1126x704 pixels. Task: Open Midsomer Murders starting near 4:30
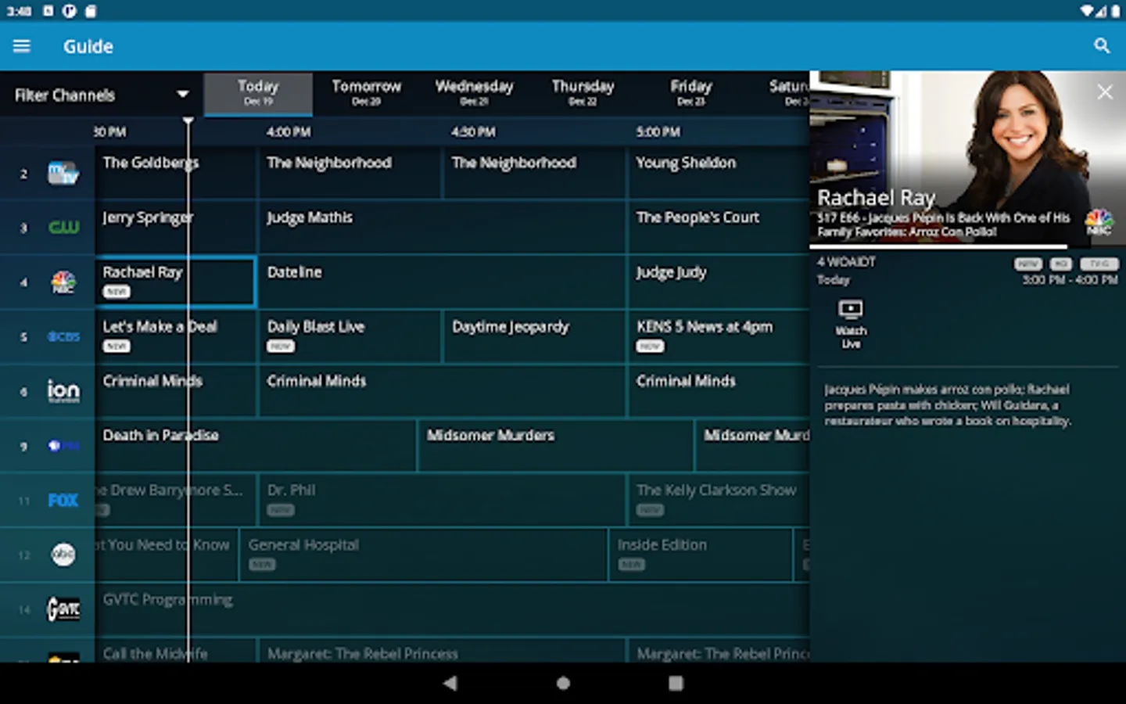click(x=555, y=445)
